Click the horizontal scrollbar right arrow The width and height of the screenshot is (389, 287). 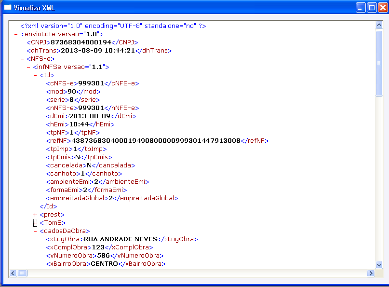pyautogui.click(x=371, y=273)
